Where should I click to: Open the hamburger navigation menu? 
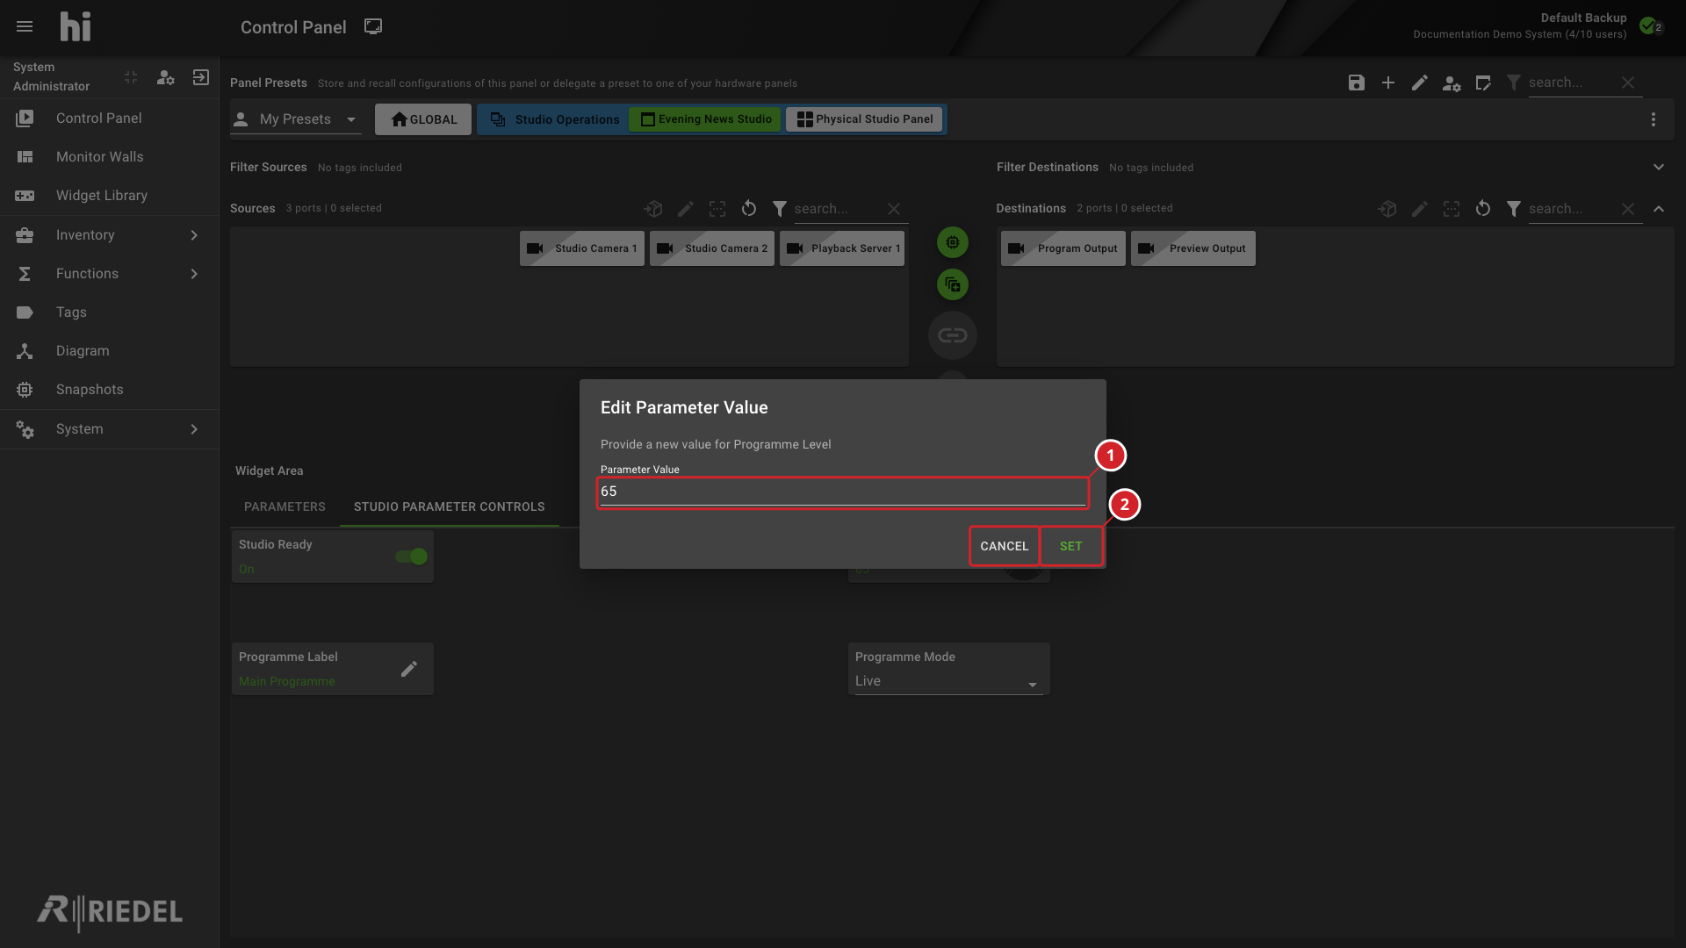pyautogui.click(x=25, y=26)
